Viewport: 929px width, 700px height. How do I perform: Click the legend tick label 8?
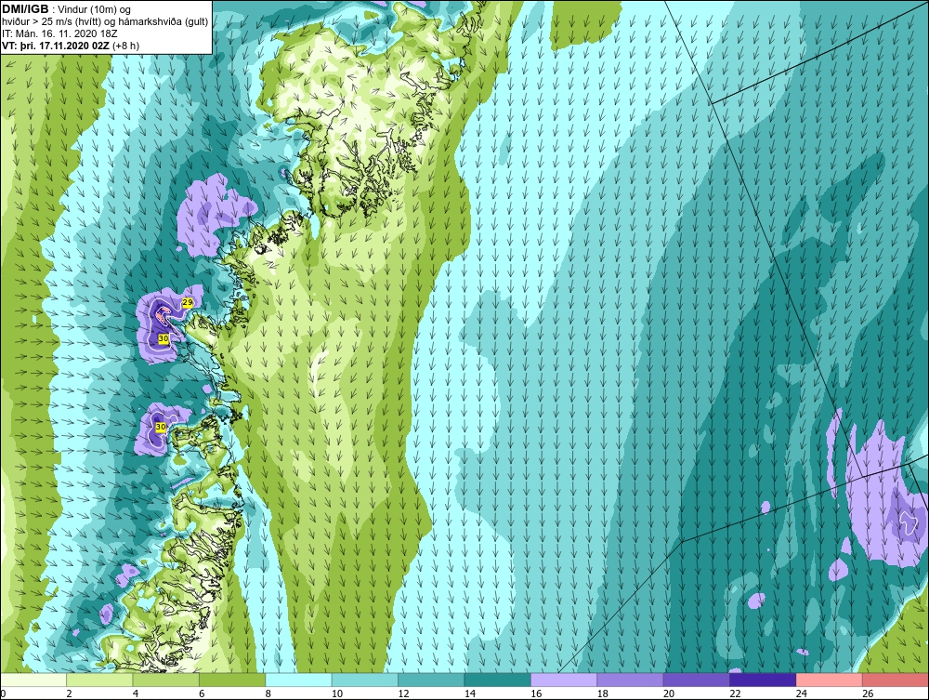(268, 693)
